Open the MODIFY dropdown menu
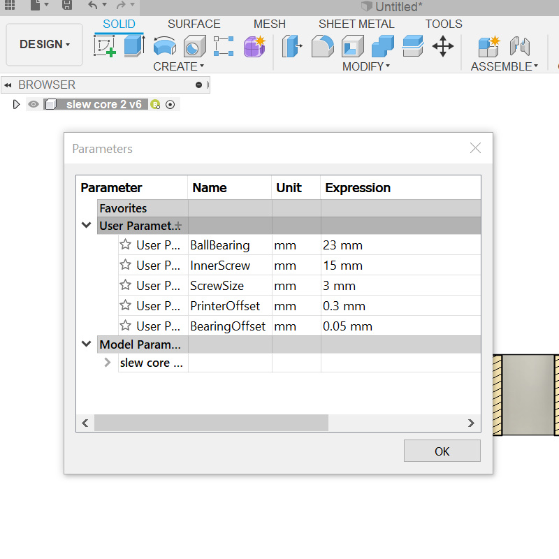The height and width of the screenshot is (559, 559). (x=366, y=66)
